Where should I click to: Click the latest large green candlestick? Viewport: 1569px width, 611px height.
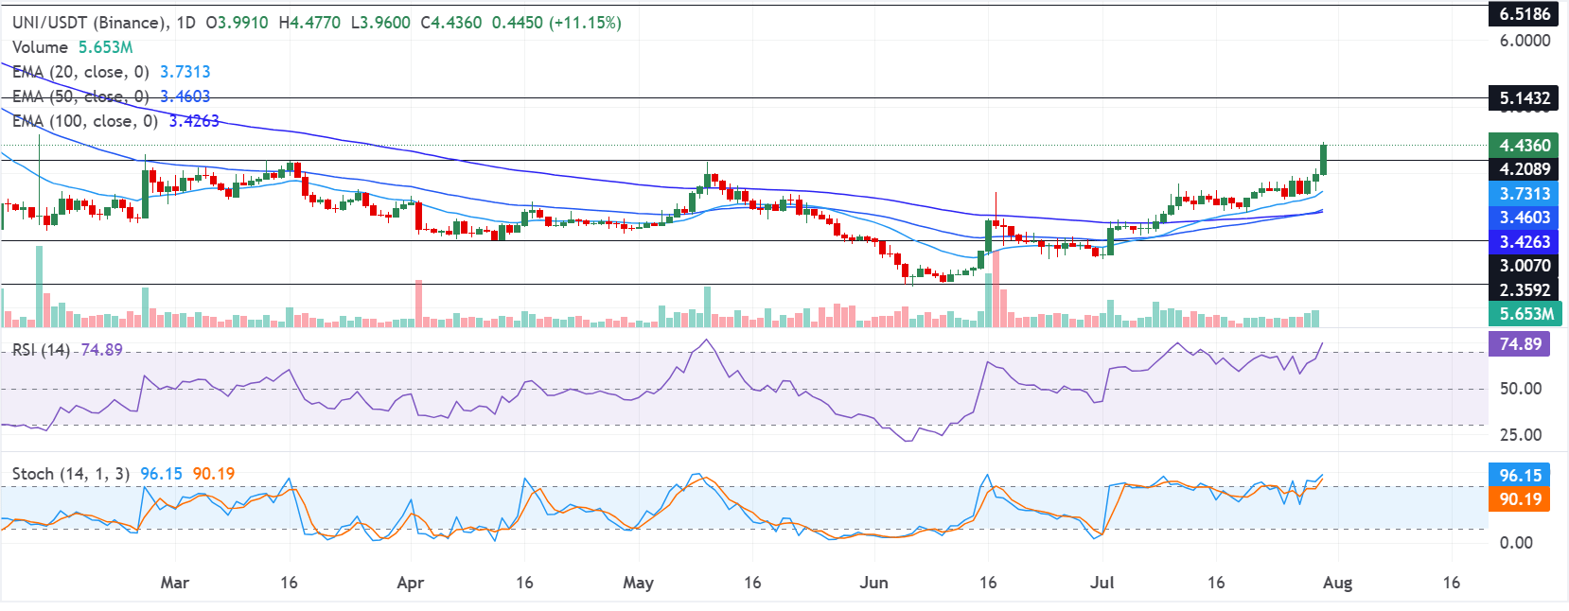1323,159
